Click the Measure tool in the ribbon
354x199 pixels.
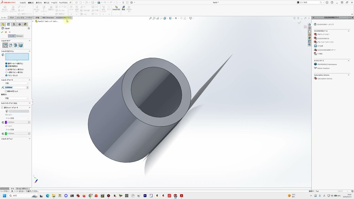[x=123, y=8]
